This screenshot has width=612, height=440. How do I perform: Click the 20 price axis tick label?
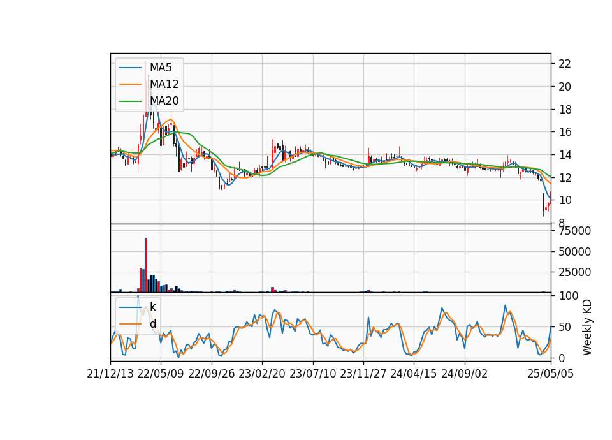click(x=565, y=87)
